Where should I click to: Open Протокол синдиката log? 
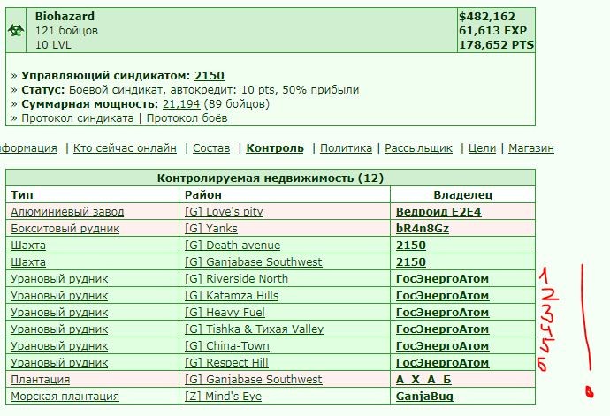tap(78, 118)
